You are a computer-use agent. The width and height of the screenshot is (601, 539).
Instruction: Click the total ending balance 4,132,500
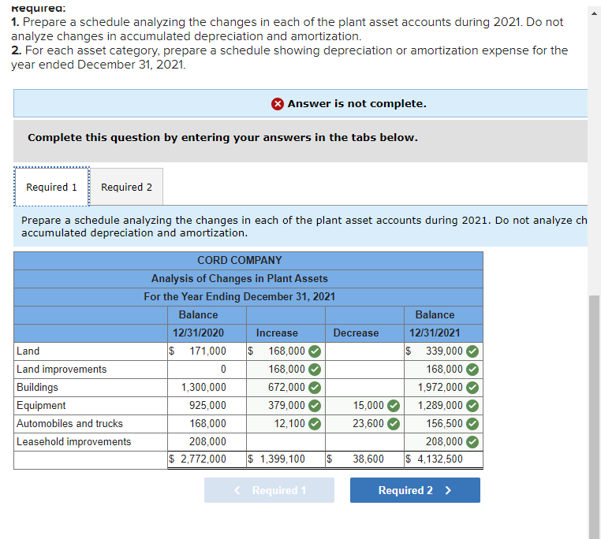tap(440, 459)
